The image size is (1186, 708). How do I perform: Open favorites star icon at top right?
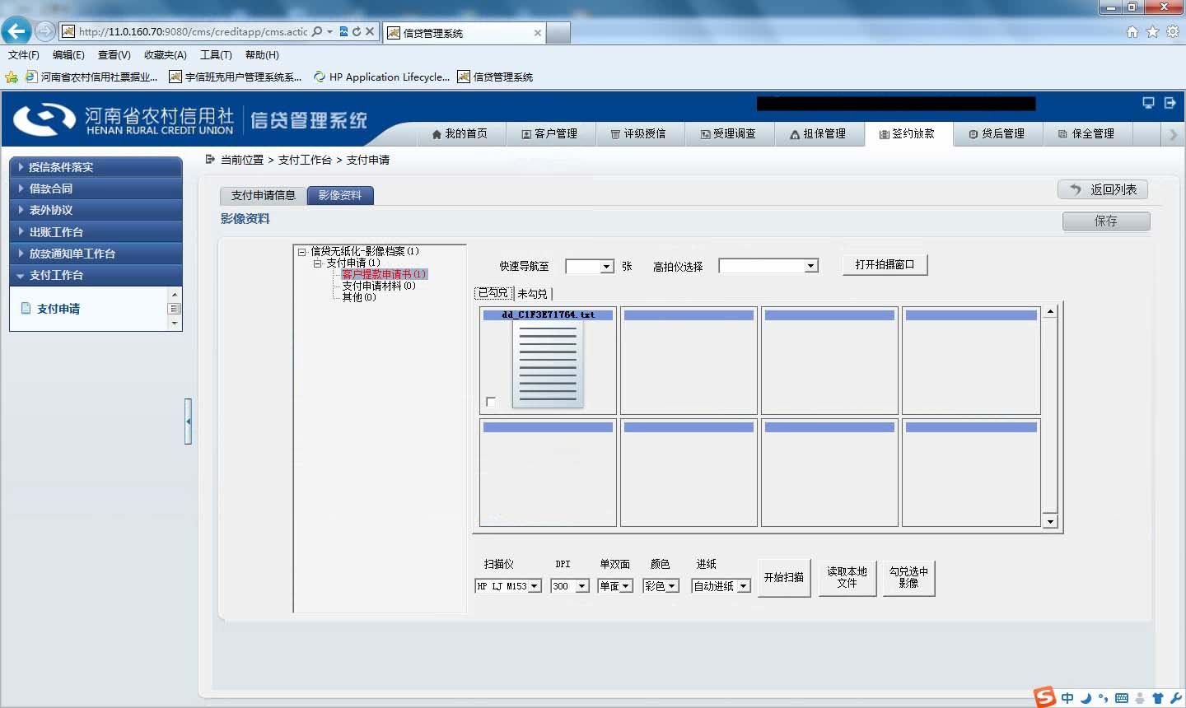pyautogui.click(x=1152, y=32)
